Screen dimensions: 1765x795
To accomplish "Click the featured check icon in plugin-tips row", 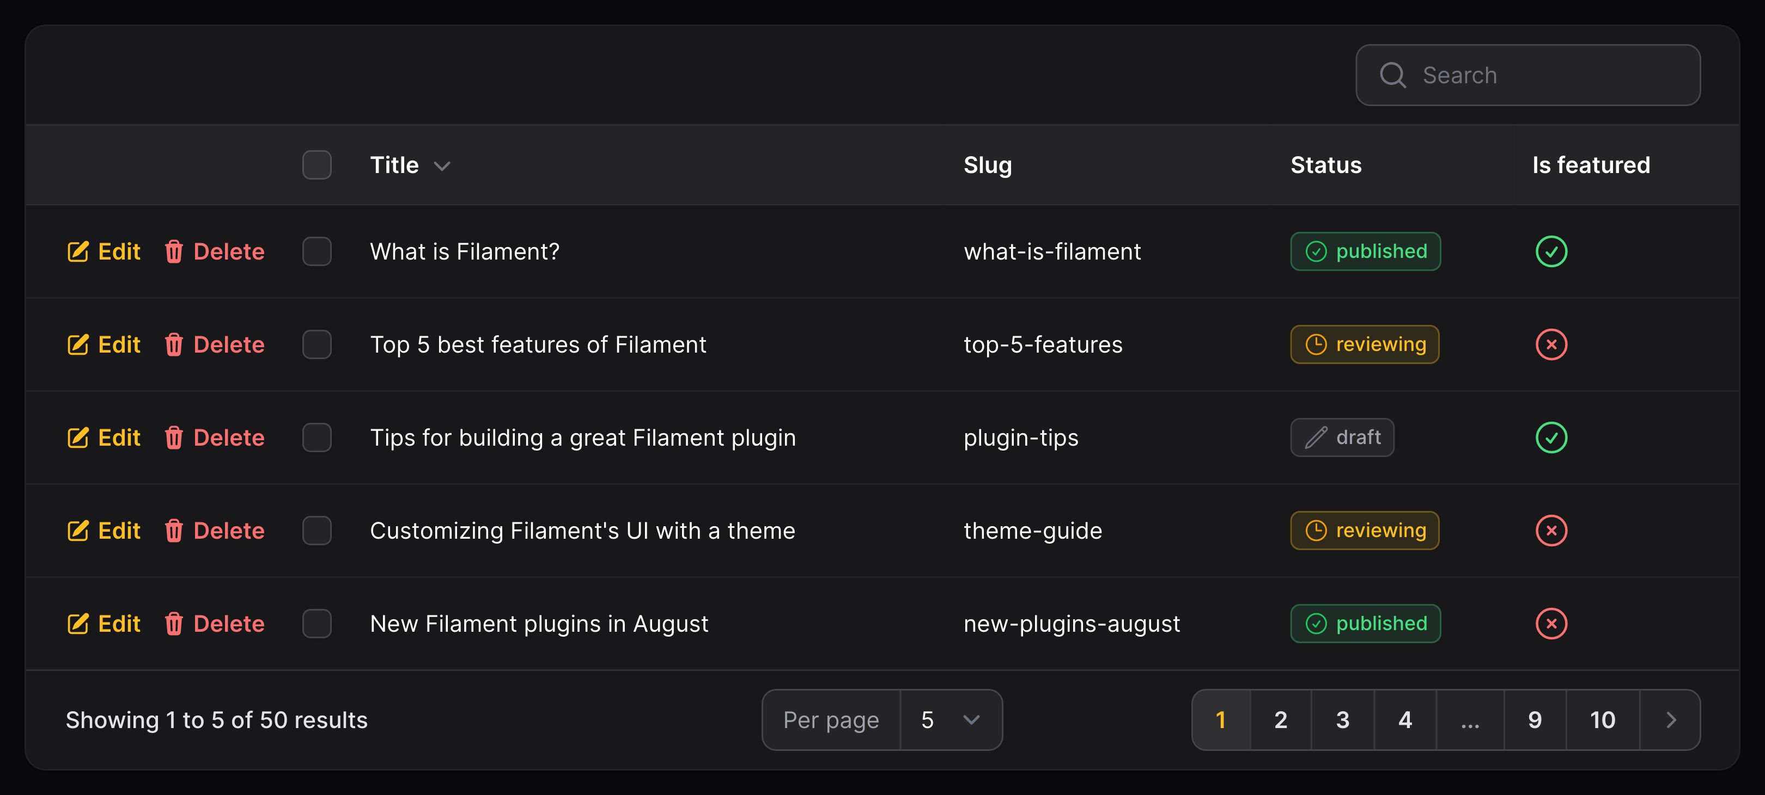I will 1551,437.
